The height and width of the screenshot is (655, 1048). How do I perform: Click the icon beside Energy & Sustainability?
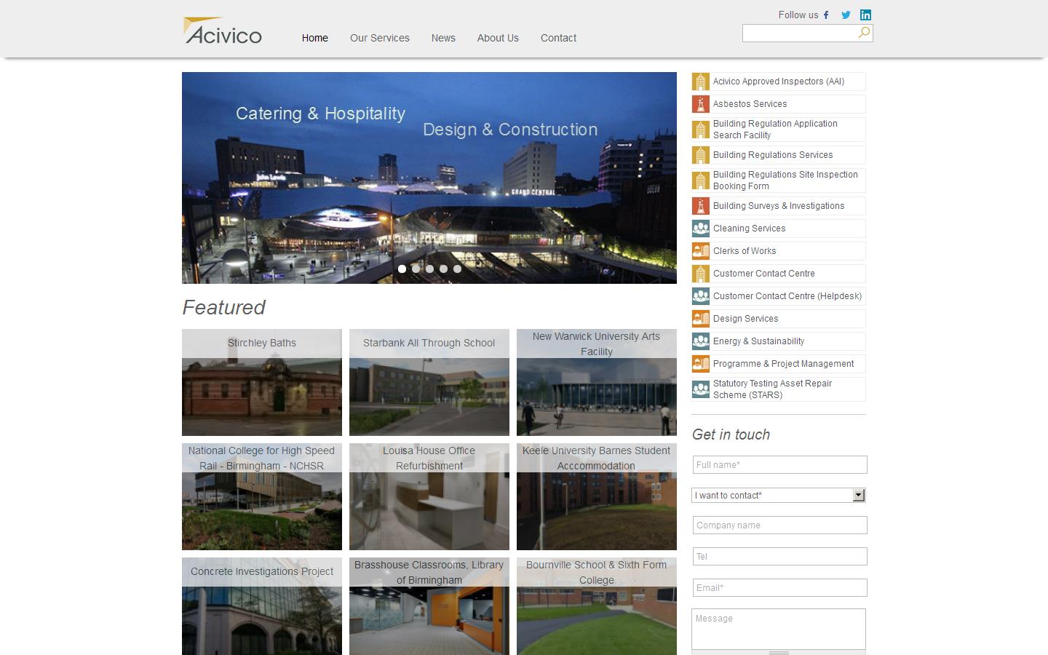coord(700,341)
